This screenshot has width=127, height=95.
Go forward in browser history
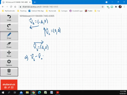pyautogui.click(x=7, y=7)
